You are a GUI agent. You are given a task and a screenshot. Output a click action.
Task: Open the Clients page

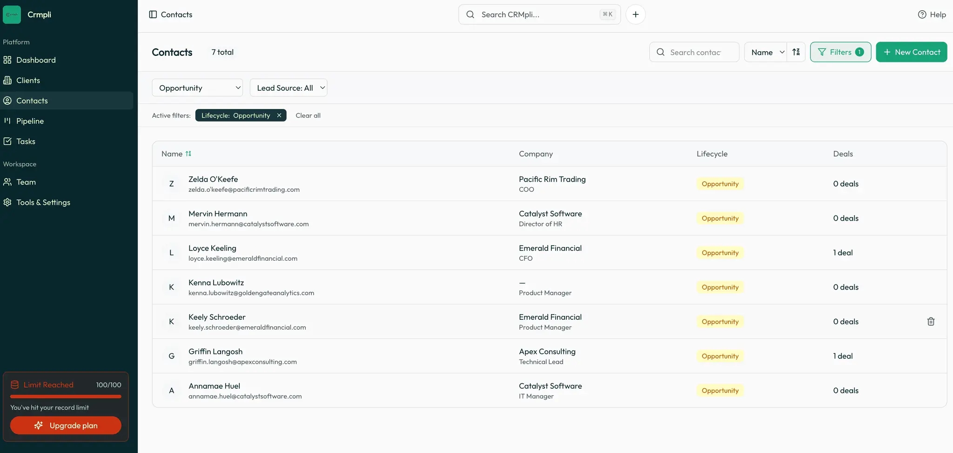click(67, 81)
